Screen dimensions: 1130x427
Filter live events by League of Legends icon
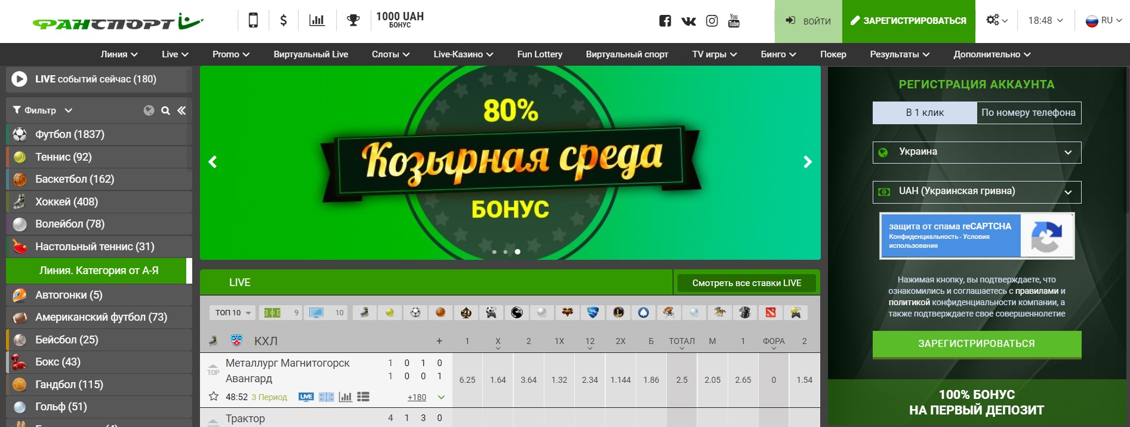[x=618, y=312]
